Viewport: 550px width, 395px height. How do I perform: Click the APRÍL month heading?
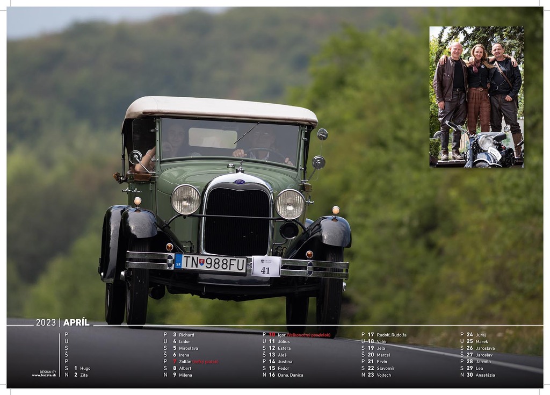tap(76, 322)
